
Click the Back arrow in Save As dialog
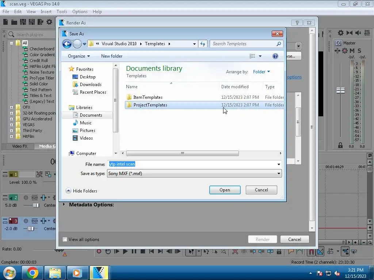pos(67,44)
